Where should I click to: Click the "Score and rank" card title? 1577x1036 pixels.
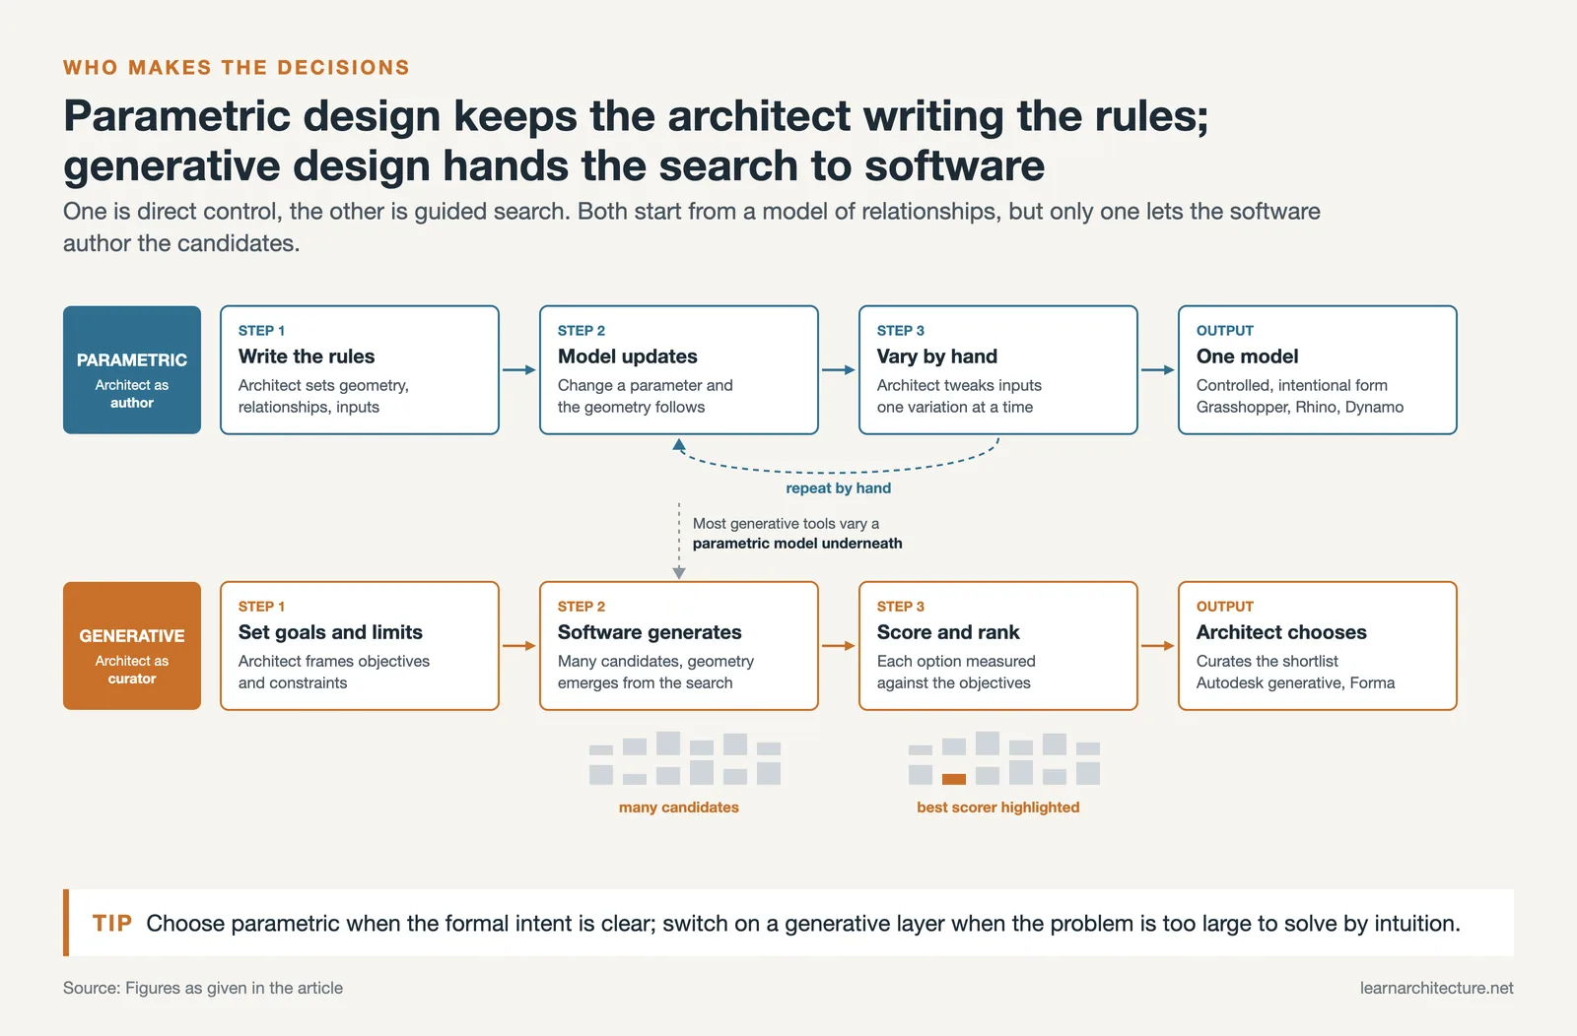tap(948, 632)
